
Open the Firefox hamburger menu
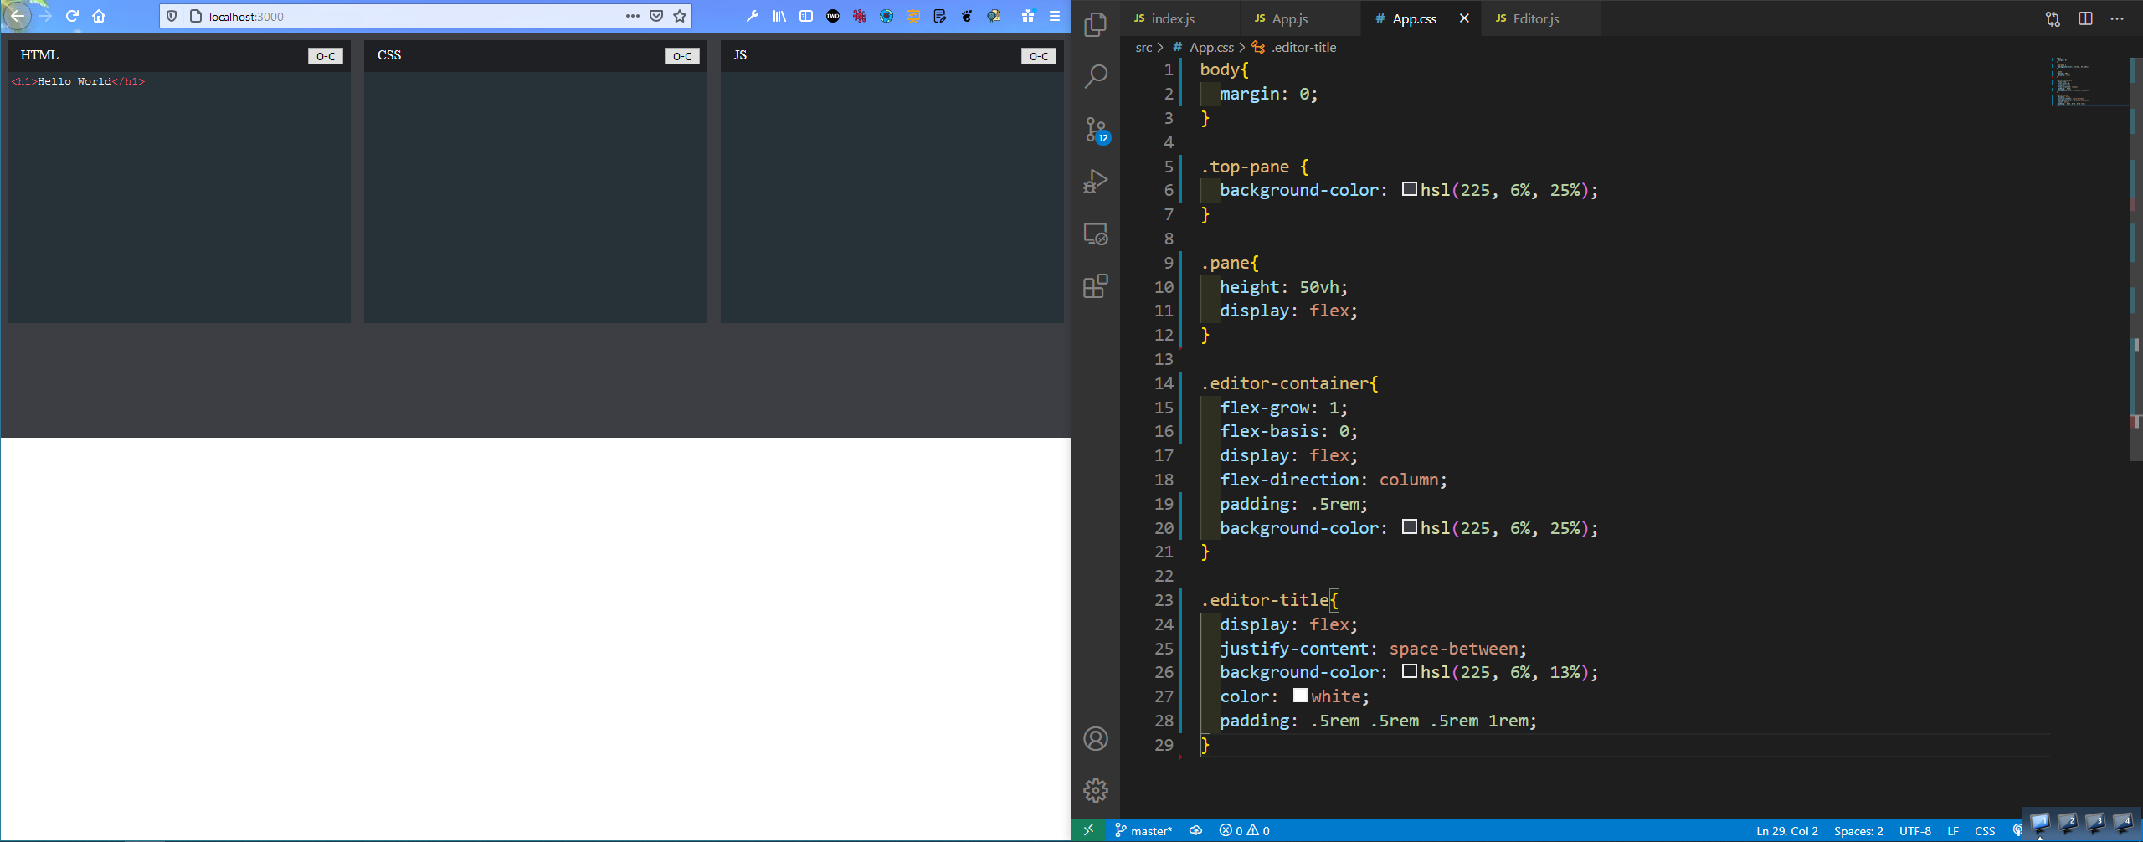click(1055, 16)
